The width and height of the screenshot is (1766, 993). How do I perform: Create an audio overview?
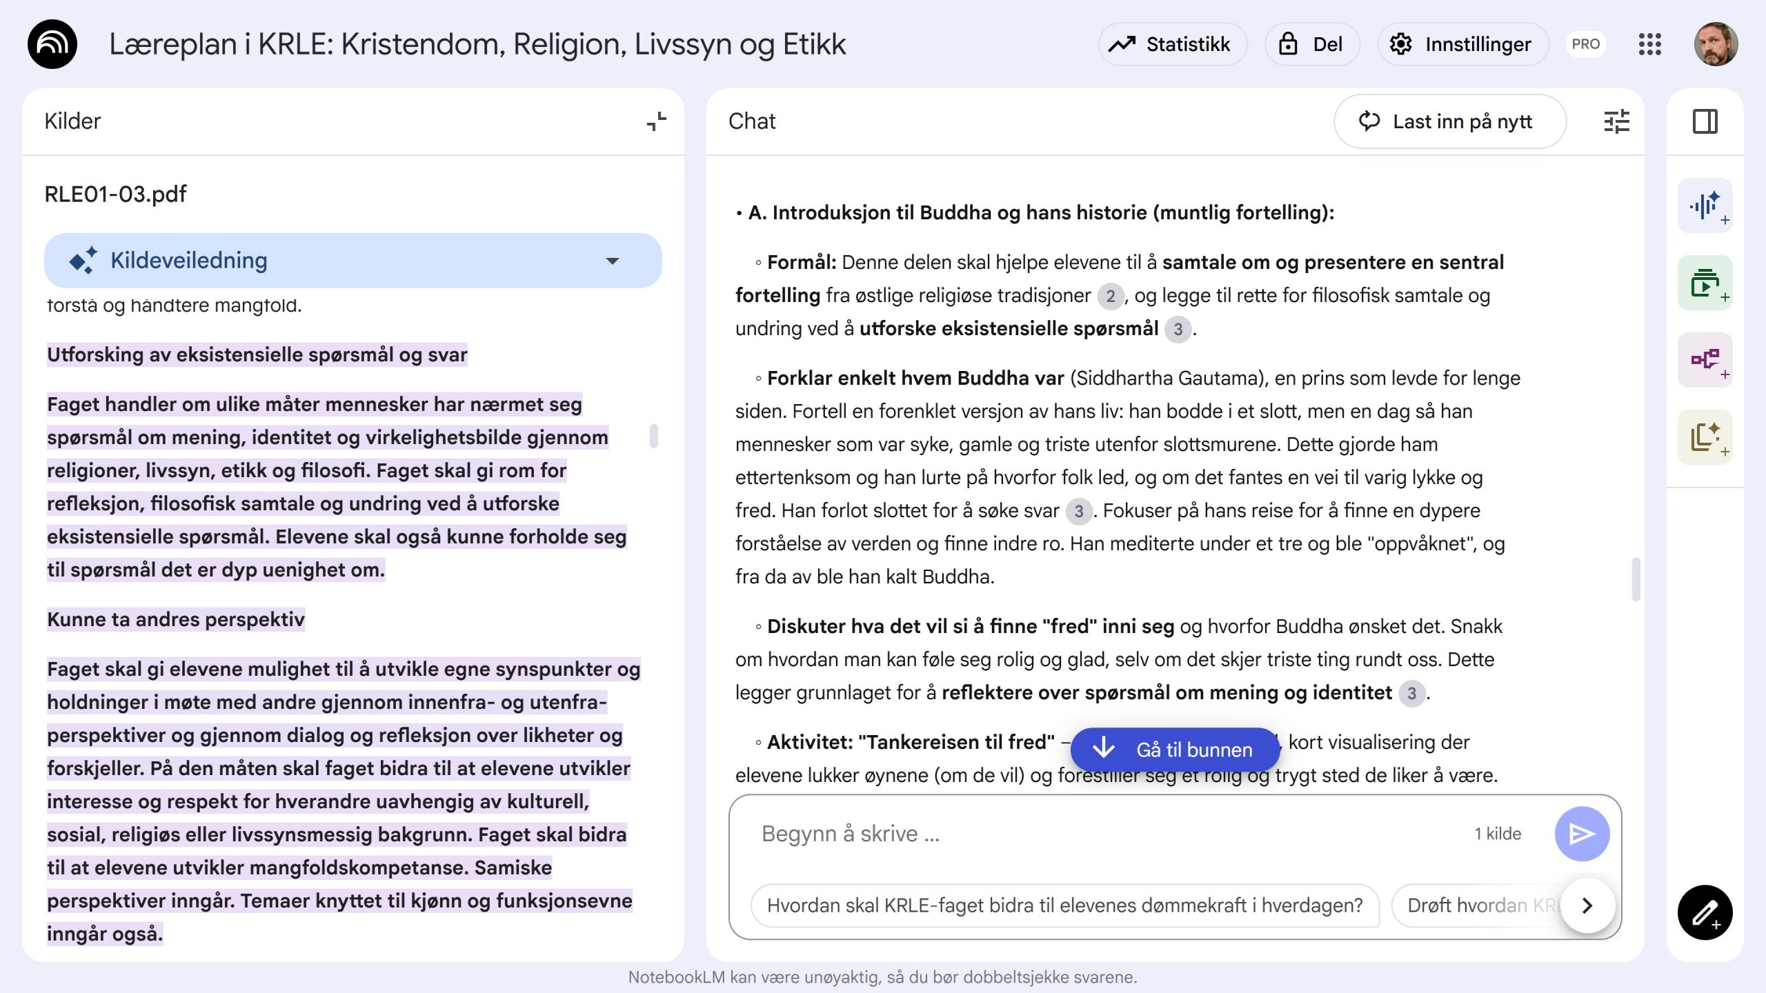1705,205
